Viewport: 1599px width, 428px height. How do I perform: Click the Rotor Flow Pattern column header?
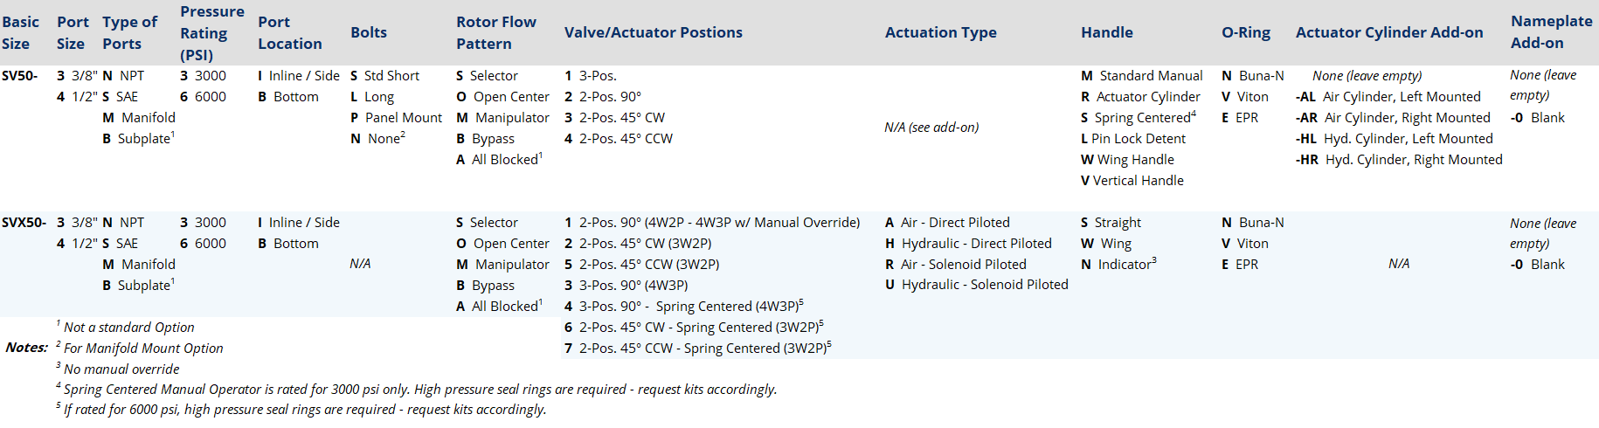pos(496,32)
